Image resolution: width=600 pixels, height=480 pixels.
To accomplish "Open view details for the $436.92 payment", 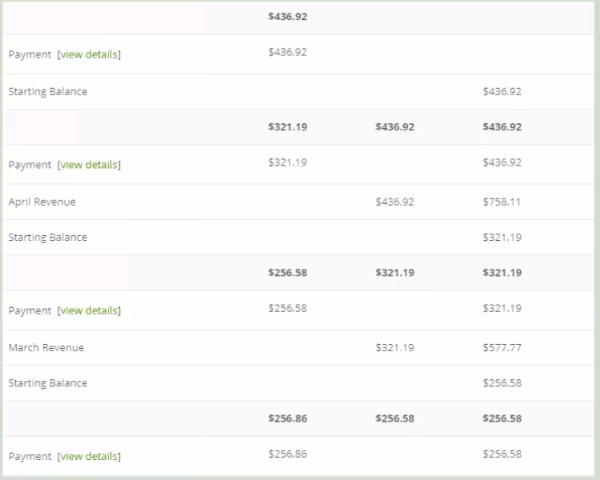I will 89,54.
